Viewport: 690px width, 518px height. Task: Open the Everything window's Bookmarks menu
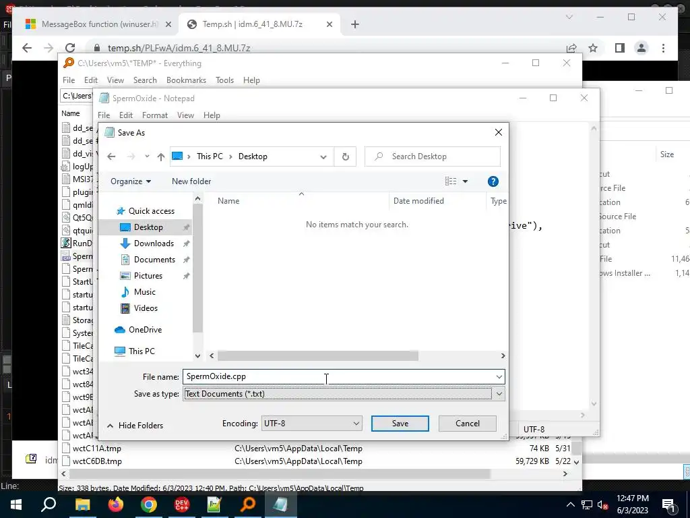coord(186,80)
